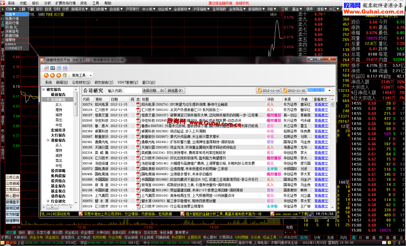The image size is (406, 246).
Task: Collapse the 公司研究 tree node
Action: click(48, 100)
